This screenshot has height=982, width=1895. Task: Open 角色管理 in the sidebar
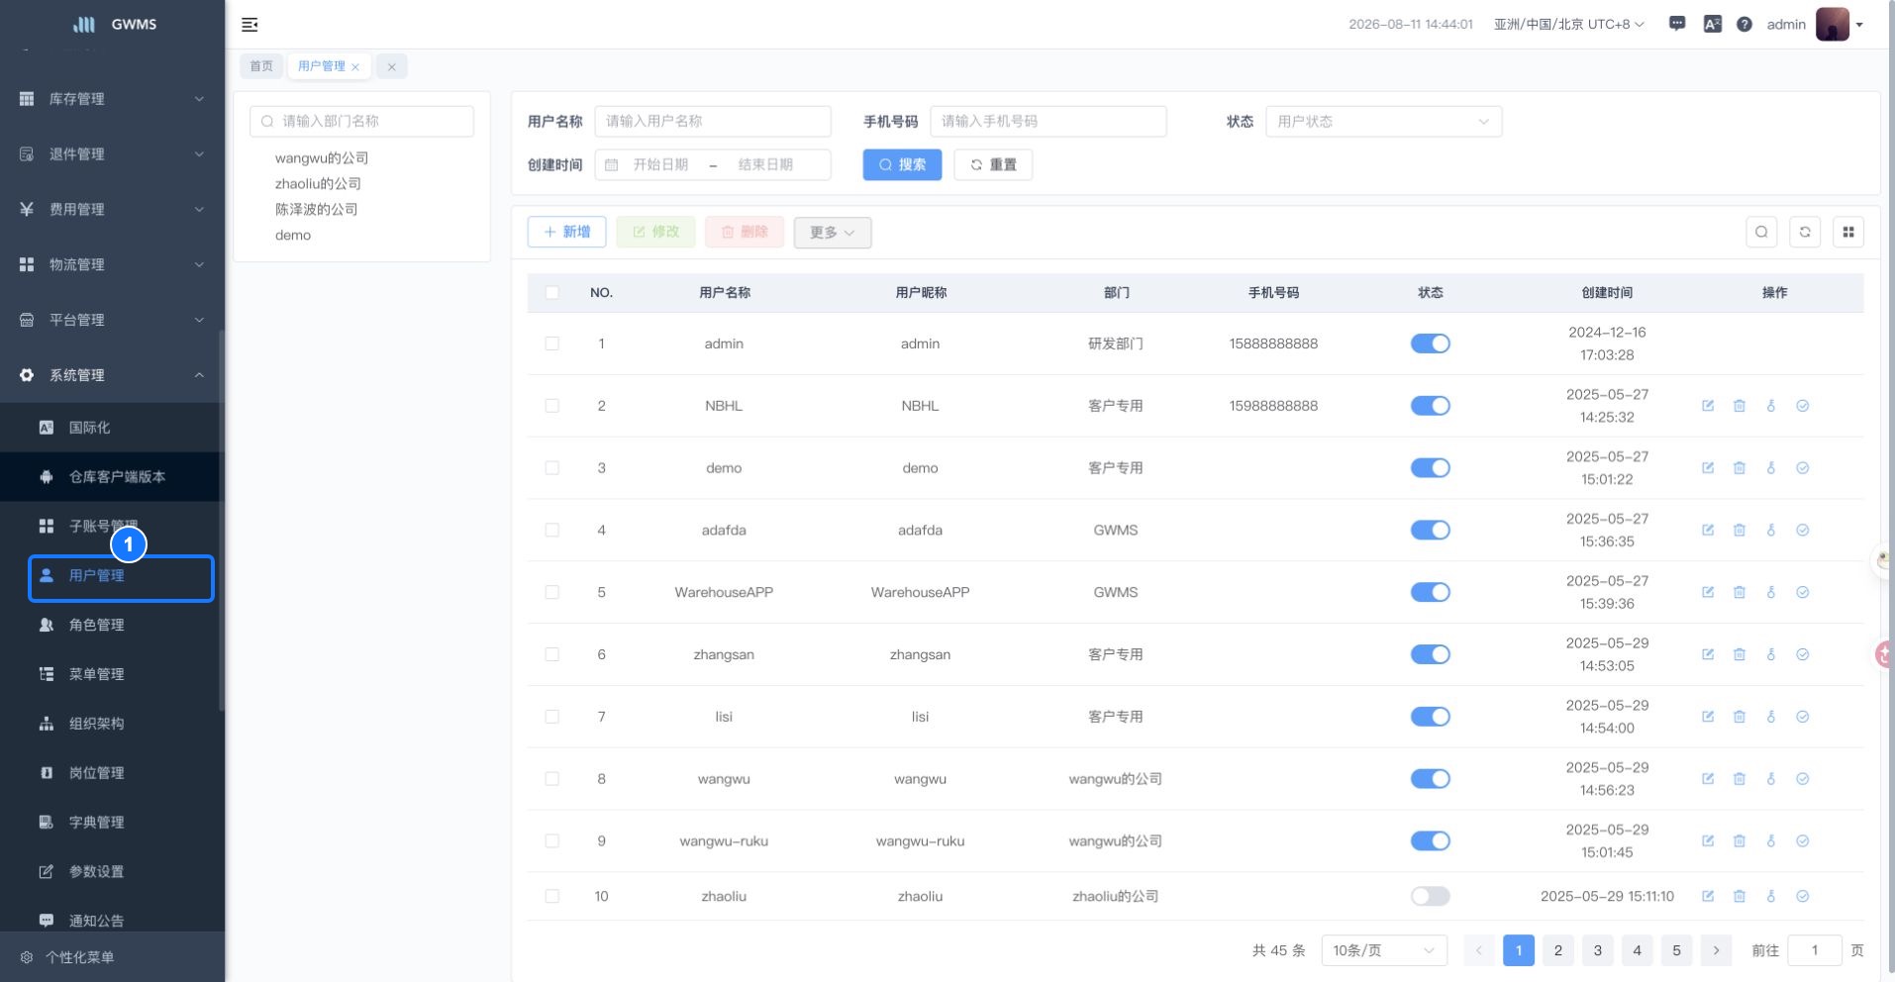[x=113, y=625]
